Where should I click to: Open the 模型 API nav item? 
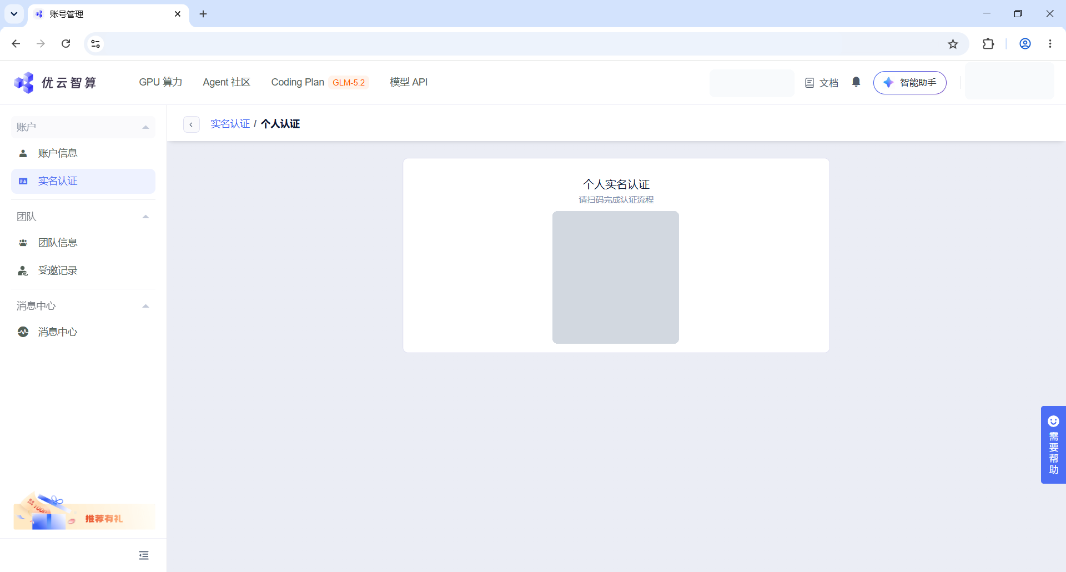click(409, 82)
